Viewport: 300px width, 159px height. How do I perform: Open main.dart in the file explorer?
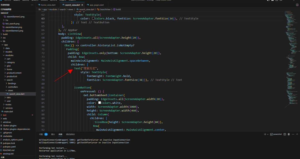point(9,112)
